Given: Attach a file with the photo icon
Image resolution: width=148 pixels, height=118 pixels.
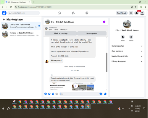Looking at the screenshot, I should pos(49,94).
